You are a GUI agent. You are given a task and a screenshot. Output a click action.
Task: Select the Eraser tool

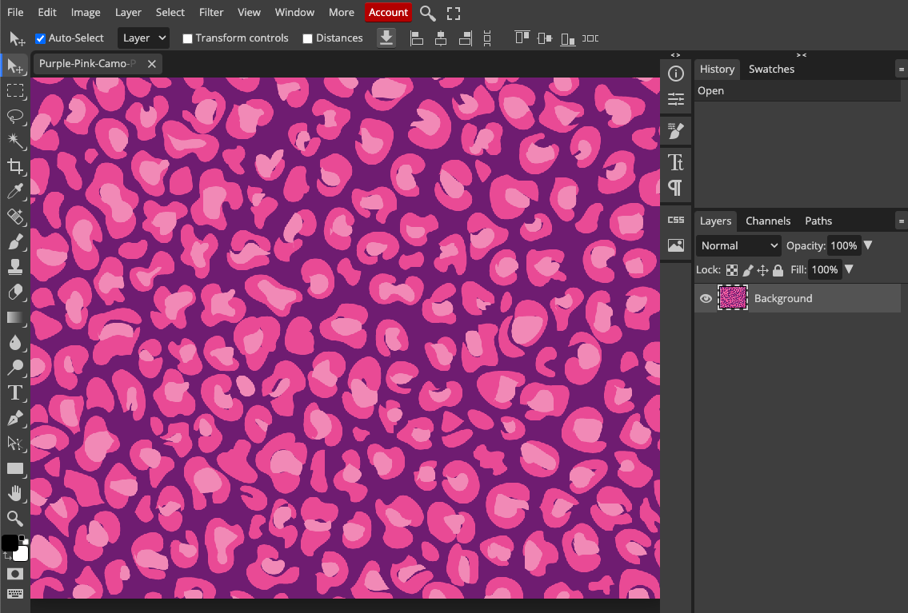point(15,292)
